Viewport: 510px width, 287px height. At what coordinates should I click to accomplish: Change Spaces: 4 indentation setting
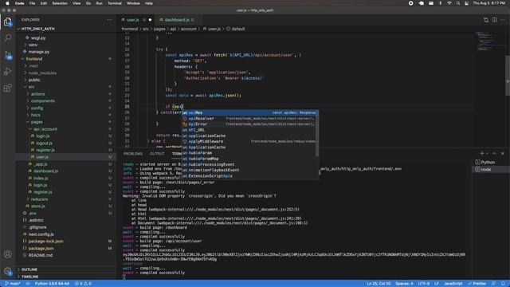click(x=404, y=284)
